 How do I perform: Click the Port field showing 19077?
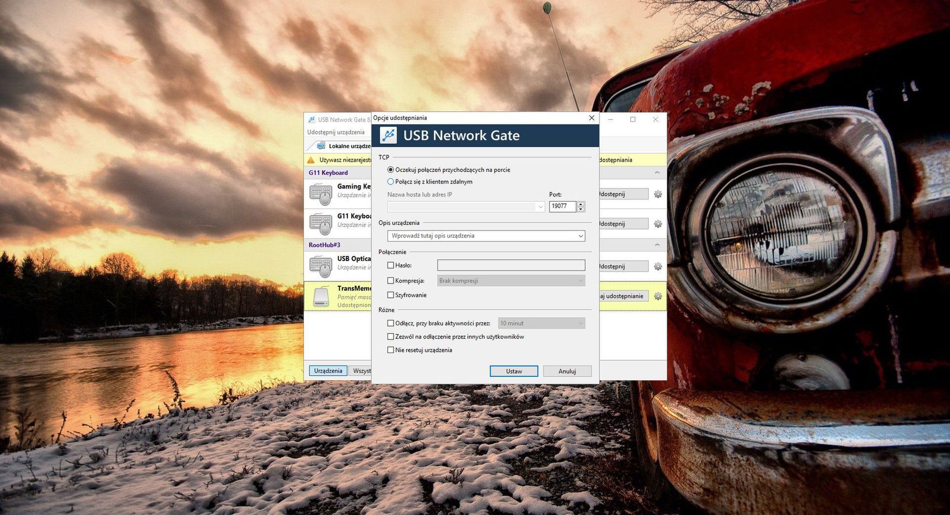[562, 206]
